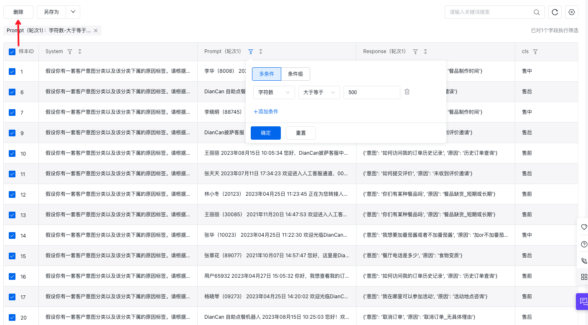Click the +添加条件 link
The width and height of the screenshot is (588, 325).
tap(266, 112)
